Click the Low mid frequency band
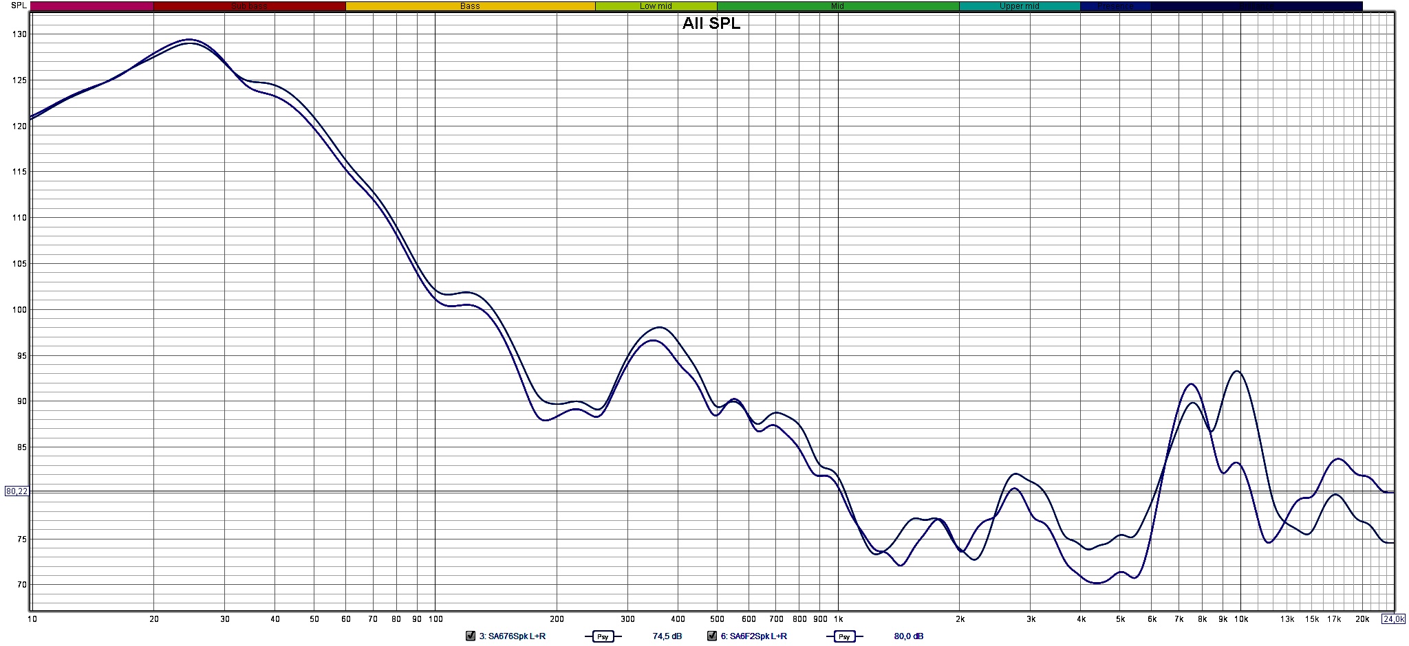This screenshot has height=646, width=1409. 656,6
